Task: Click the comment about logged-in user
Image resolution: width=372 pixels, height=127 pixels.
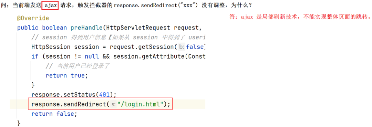Action: click(x=77, y=66)
